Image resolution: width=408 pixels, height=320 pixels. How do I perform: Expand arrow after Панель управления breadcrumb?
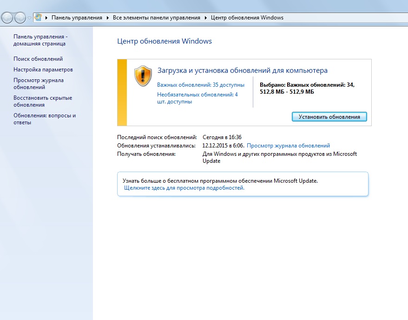click(x=107, y=18)
